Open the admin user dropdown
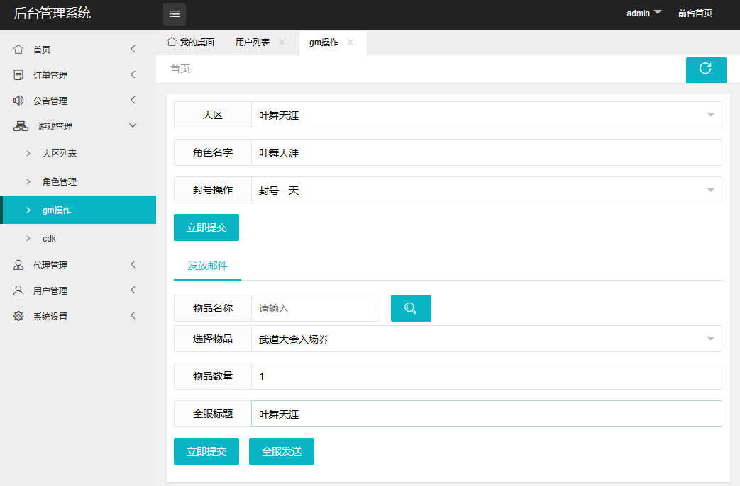 coord(644,13)
